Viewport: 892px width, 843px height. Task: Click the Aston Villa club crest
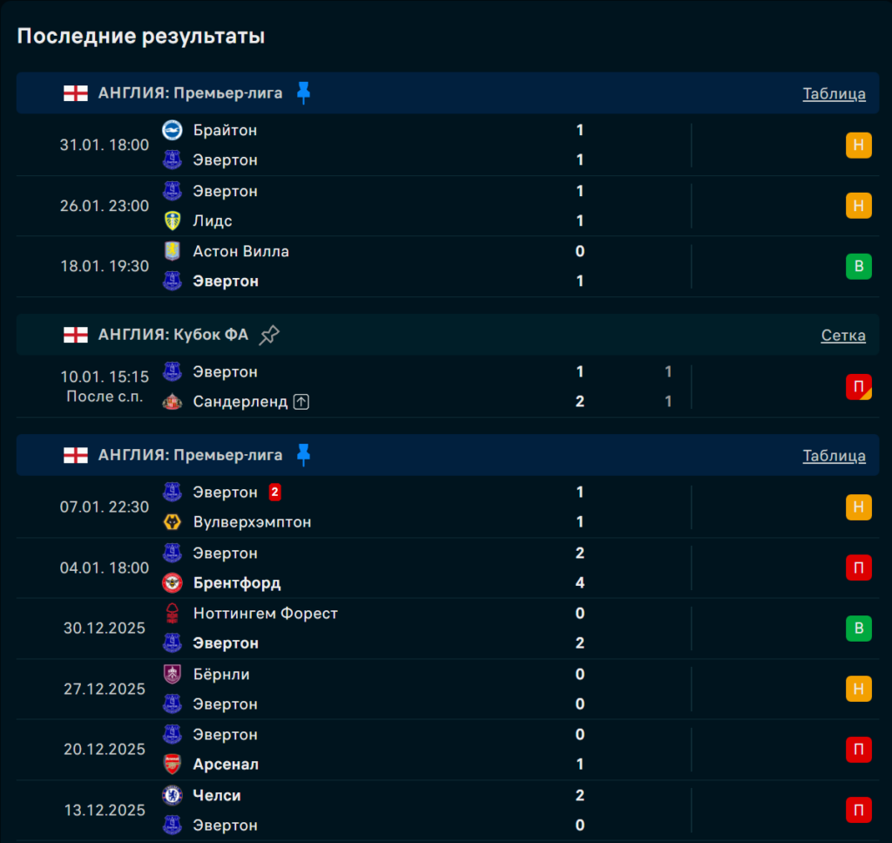coord(172,251)
